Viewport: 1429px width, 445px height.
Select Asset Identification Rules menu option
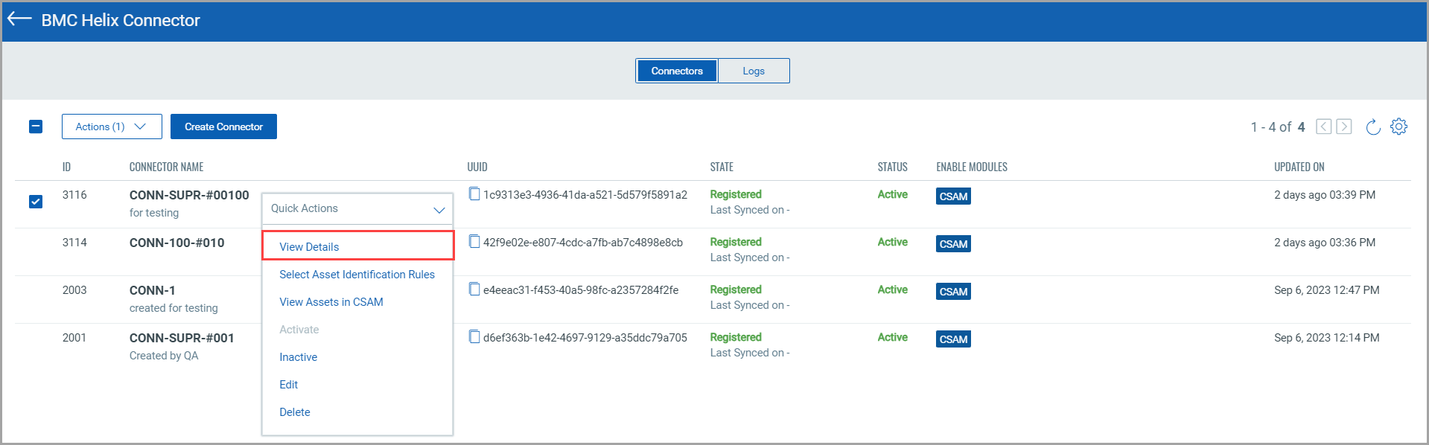tap(357, 275)
